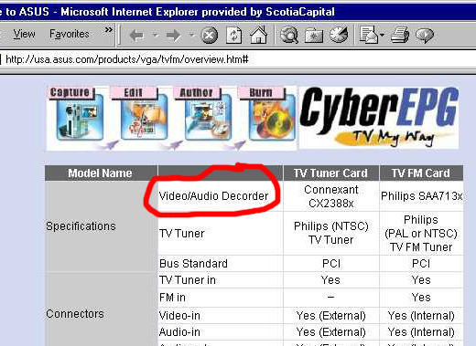Click the Forward arrow button

click(174, 36)
